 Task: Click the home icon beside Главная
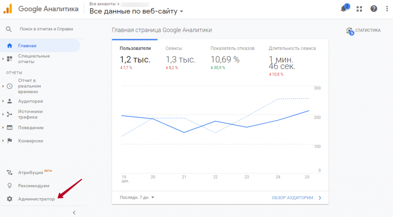pos(10,46)
